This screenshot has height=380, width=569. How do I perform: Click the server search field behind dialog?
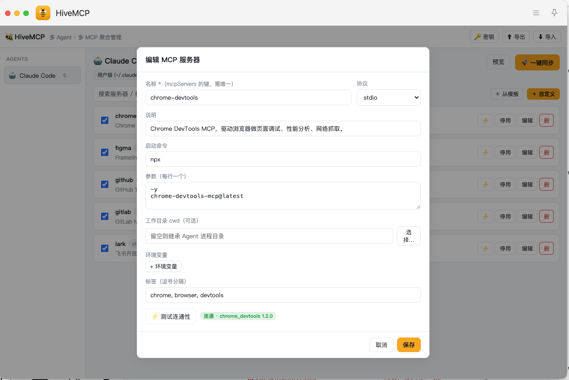point(115,94)
